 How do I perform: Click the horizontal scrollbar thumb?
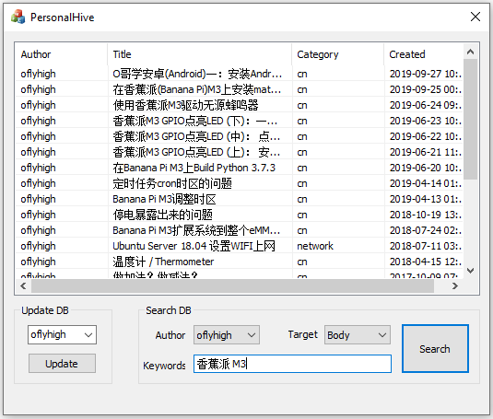coord(232,285)
